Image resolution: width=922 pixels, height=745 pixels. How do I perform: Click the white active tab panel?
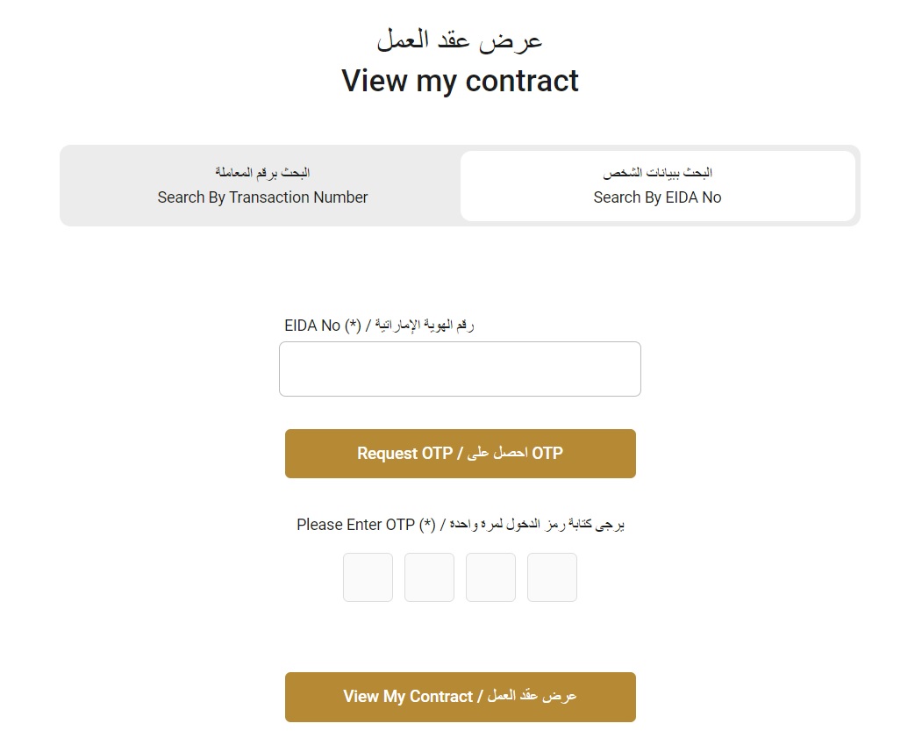click(x=657, y=185)
